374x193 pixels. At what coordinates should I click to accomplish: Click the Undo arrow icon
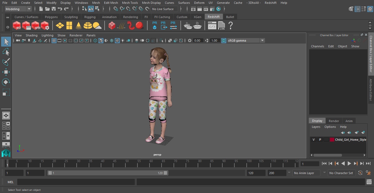tap(60, 9)
